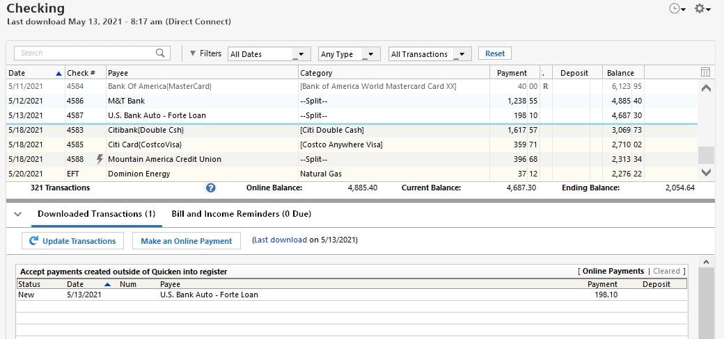724x339 pixels.
Task: Click the Status column header
Action: (x=29, y=284)
